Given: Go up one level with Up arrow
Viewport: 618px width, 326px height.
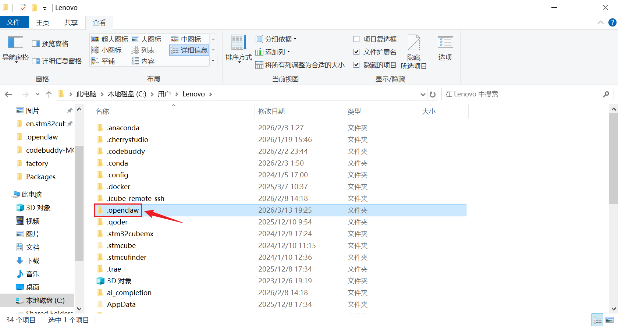Looking at the screenshot, I should coord(49,95).
